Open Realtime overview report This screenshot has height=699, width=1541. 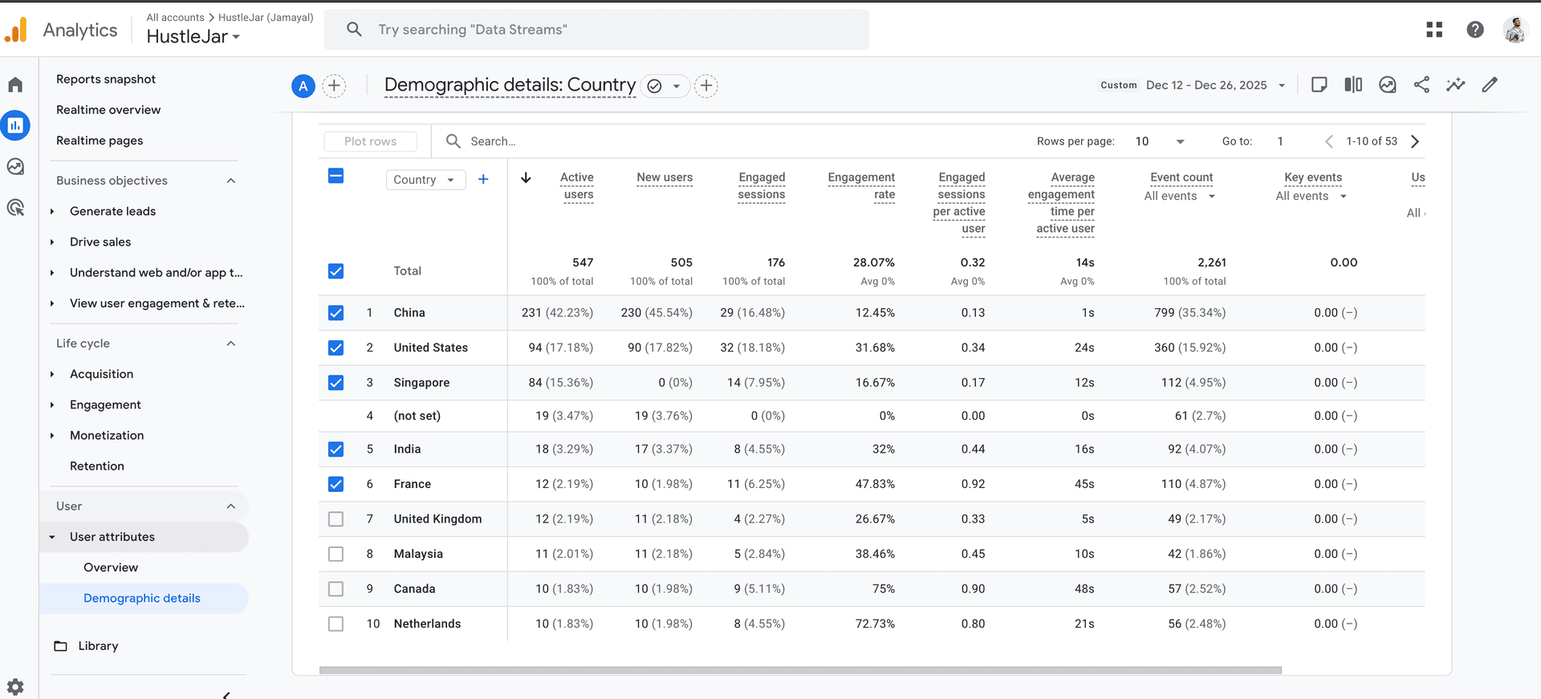(x=108, y=110)
